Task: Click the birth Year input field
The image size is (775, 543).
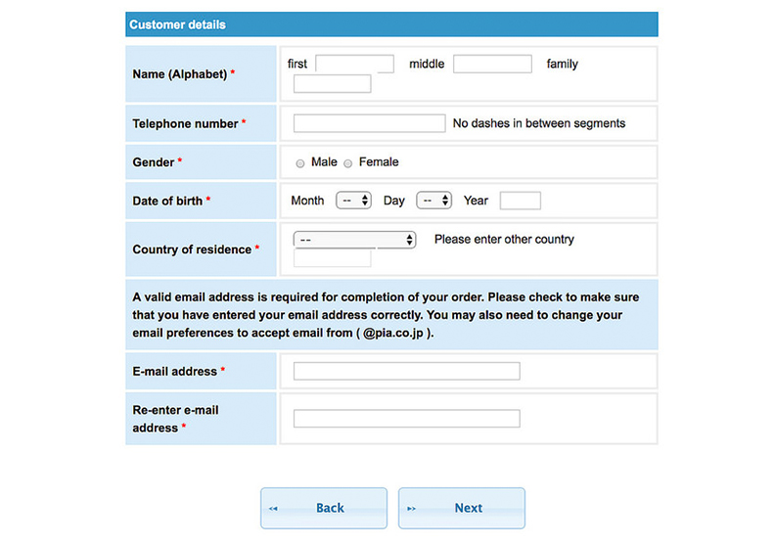Action: pyautogui.click(x=520, y=201)
